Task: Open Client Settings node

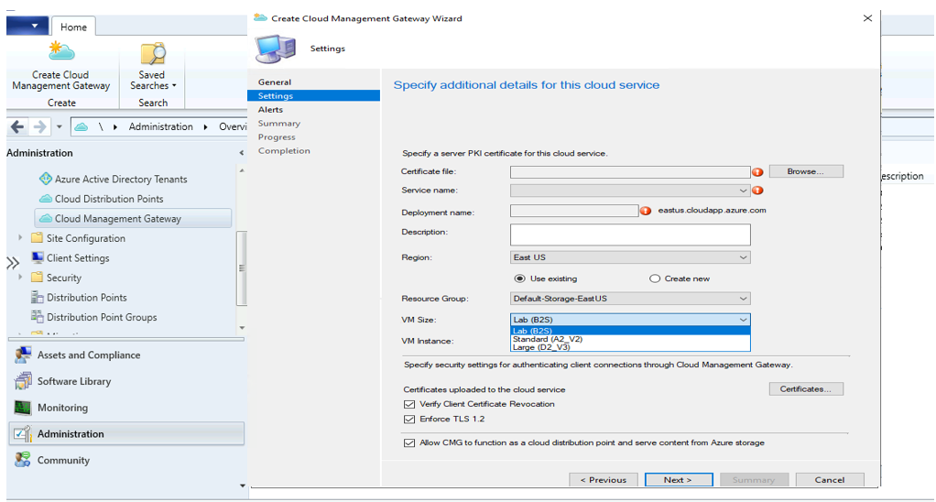Action: [71, 257]
